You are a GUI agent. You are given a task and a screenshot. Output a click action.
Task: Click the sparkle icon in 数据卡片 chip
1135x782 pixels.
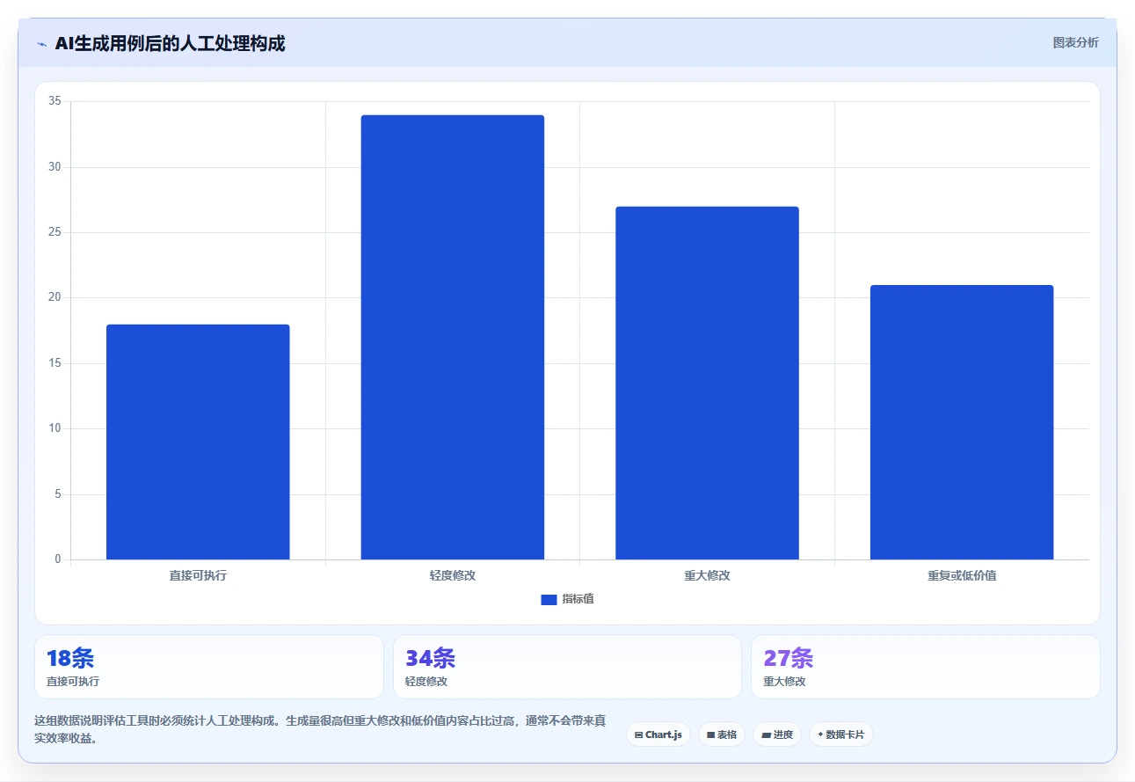820,734
